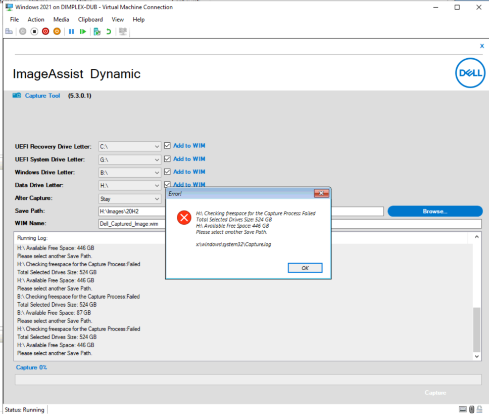Maximize the Virtual Machine Connection window
489x414 pixels.
(x=457, y=7)
